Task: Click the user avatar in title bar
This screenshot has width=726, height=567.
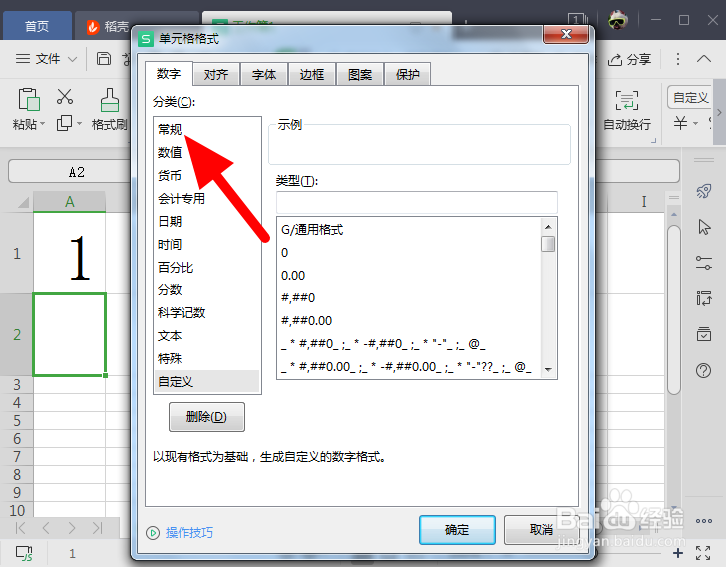Action: point(618,20)
